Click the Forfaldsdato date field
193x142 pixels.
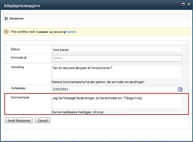pos(115,89)
